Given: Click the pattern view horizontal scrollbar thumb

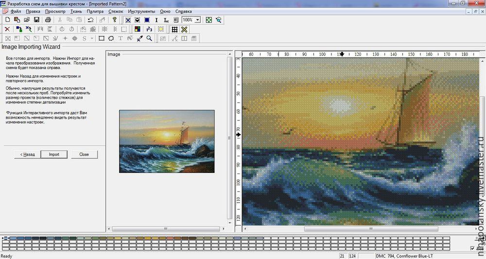Looking at the screenshot, I should [371, 229].
